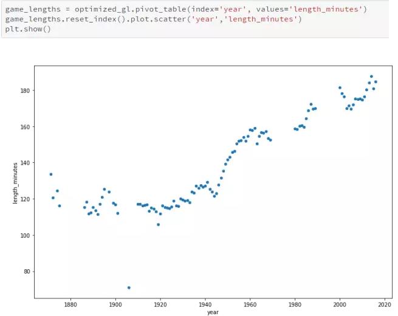This screenshot has width=398, height=316.
Task: Click the 180 y-axis tick label
Action: pyautogui.click(x=25, y=91)
